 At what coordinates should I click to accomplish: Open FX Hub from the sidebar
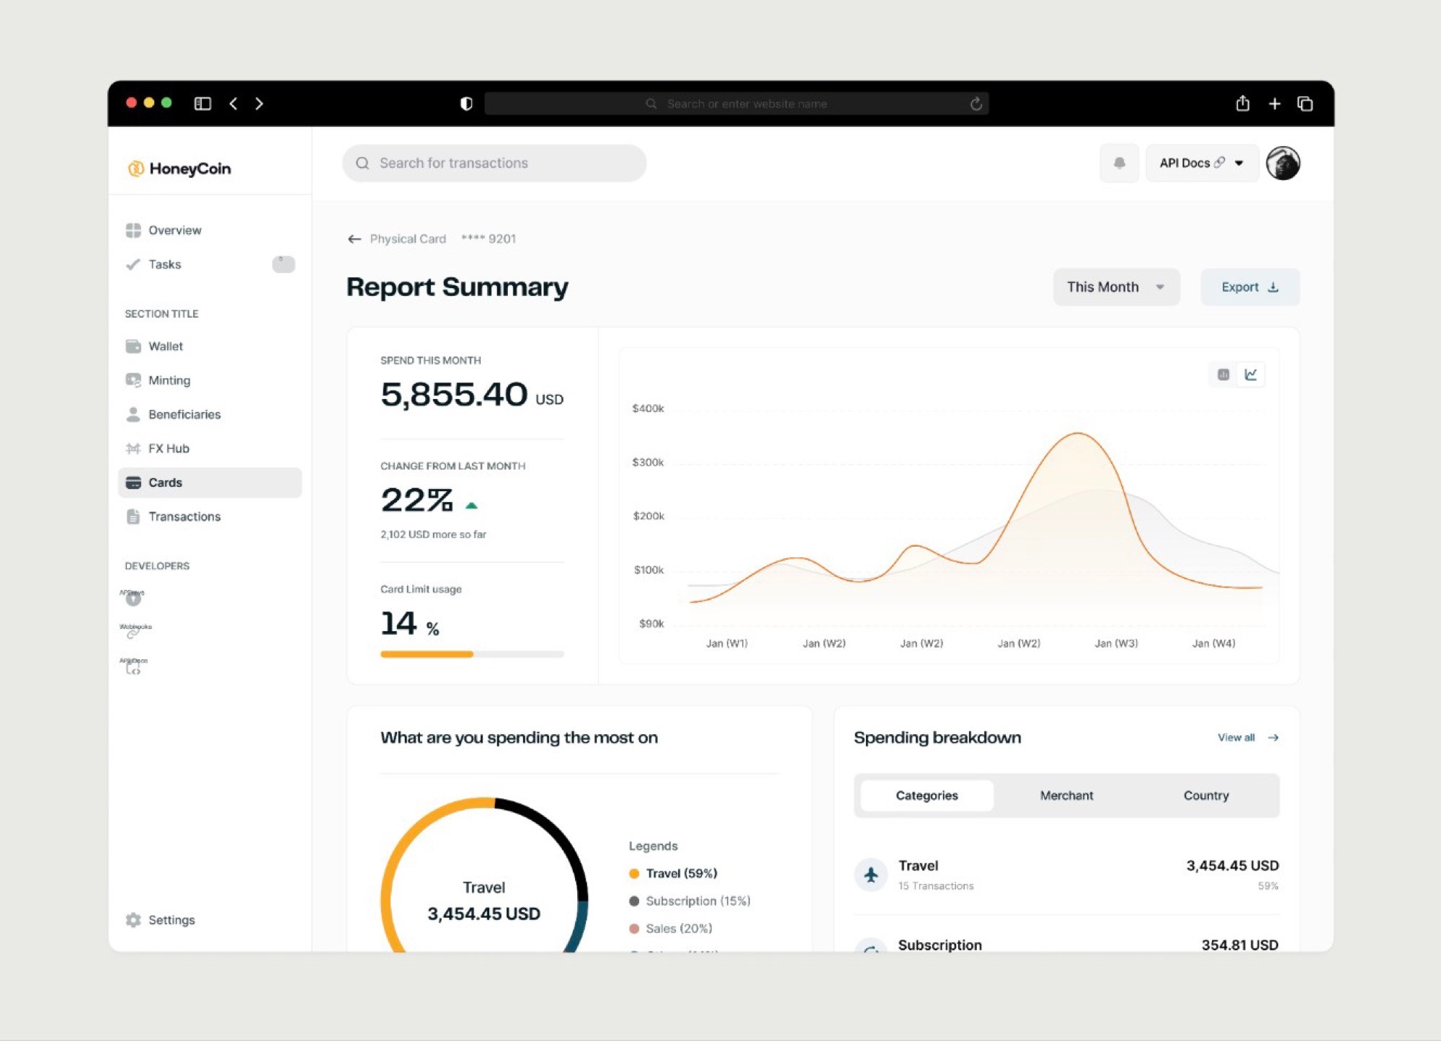point(157,449)
